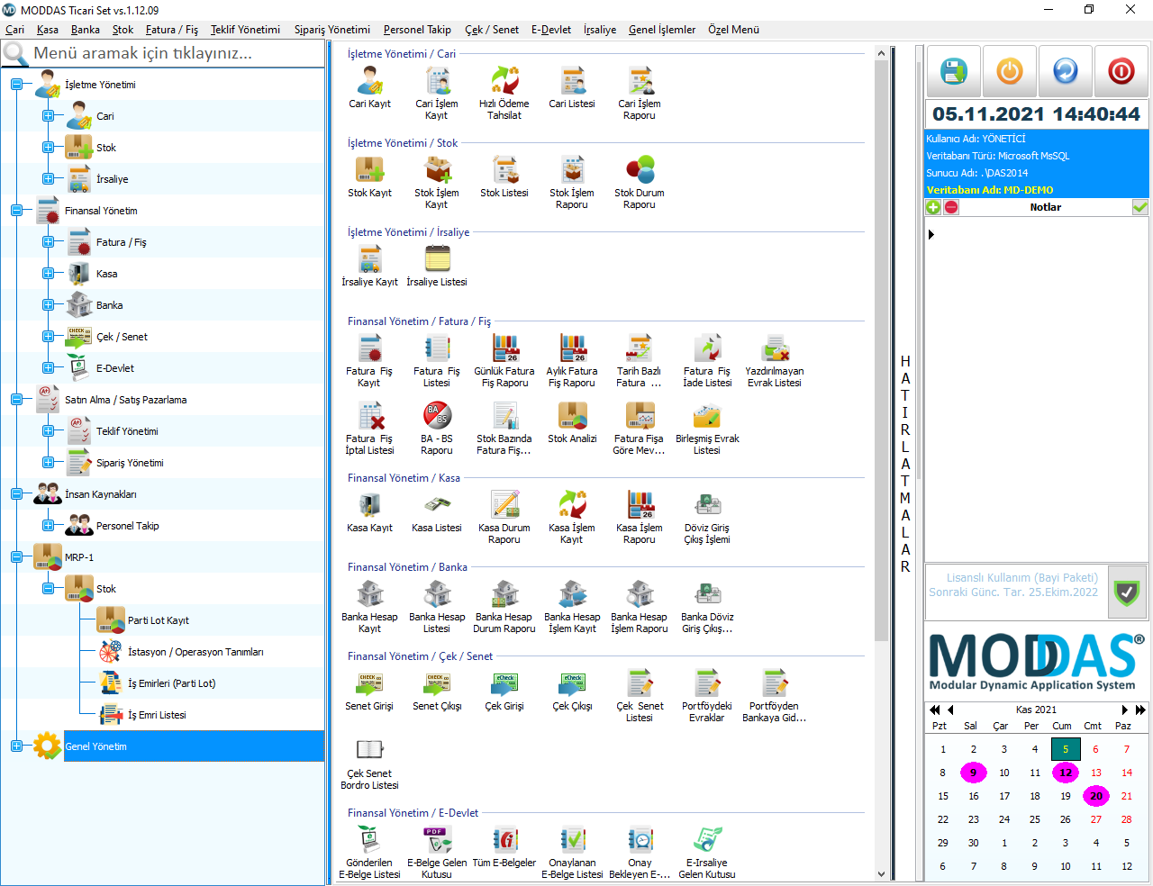The height and width of the screenshot is (886, 1153).
Task: Open Birleşmiş Evrak Listesi
Action: pyautogui.click(x=707, y=428)
